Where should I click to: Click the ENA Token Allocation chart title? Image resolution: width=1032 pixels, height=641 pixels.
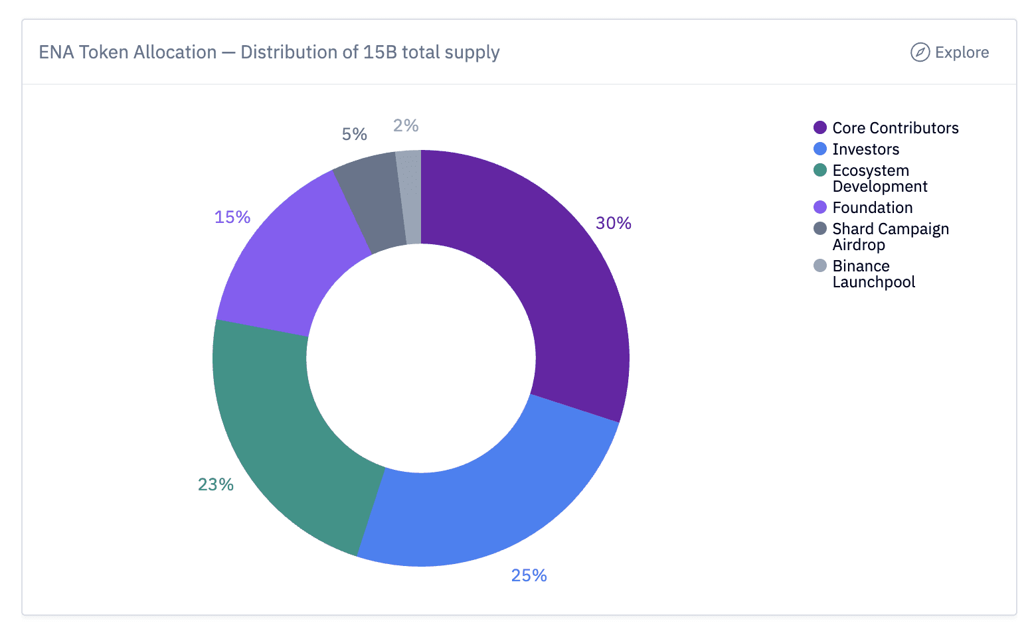[269, 52]
